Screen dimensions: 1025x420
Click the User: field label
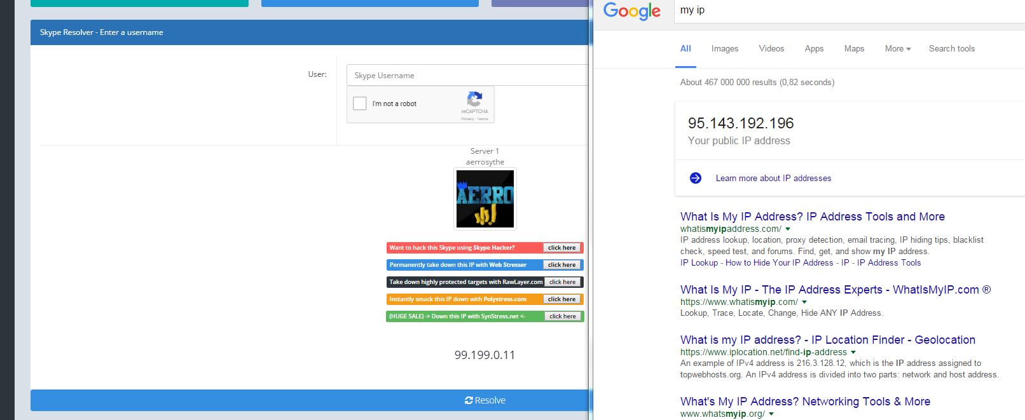317,74
